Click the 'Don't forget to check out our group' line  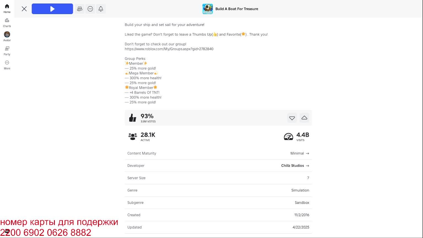[155, 44]
